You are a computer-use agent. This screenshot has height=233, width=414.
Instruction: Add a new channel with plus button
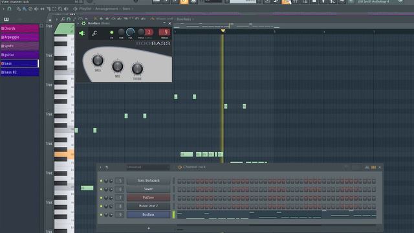coord(149,228)
